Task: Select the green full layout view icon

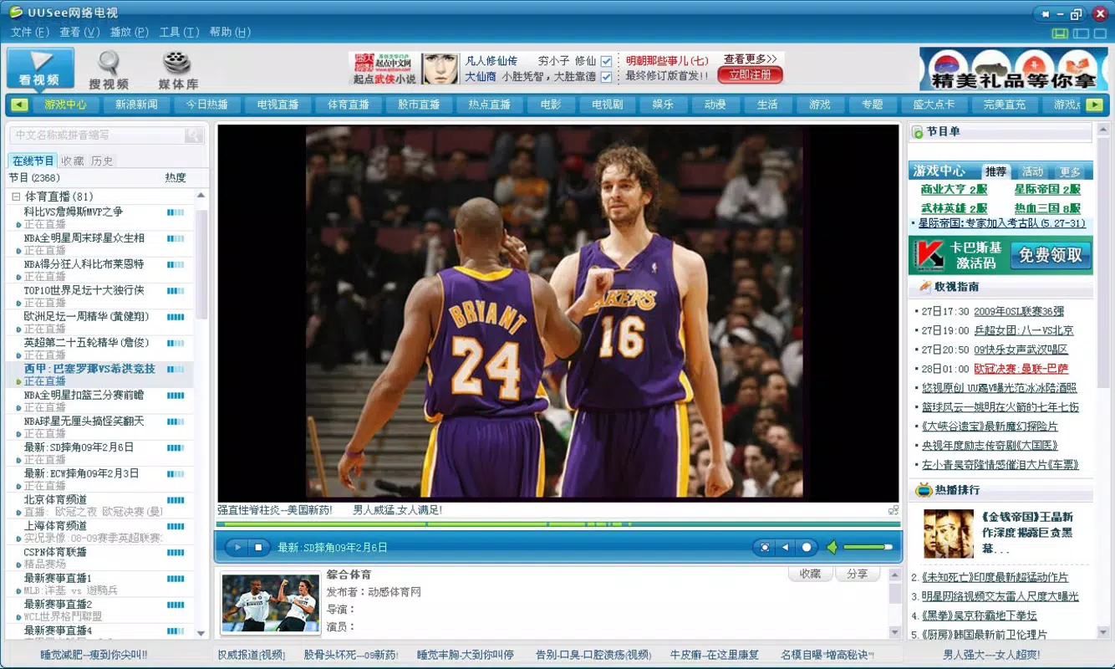Action: 1060,33
